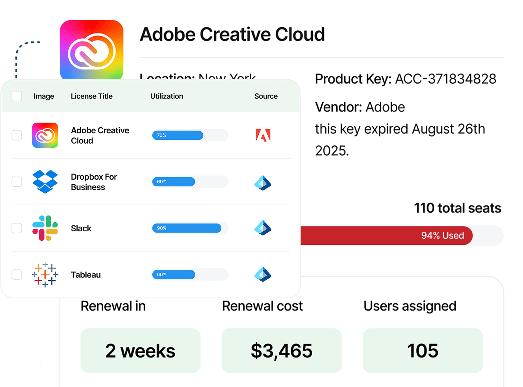Toggle the select-all checkbox in table header
523x387 pixels.
pyautogui.click(x=17, y=96)
